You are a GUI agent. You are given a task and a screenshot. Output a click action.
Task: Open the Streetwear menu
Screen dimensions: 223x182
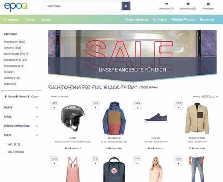(11, 19)
